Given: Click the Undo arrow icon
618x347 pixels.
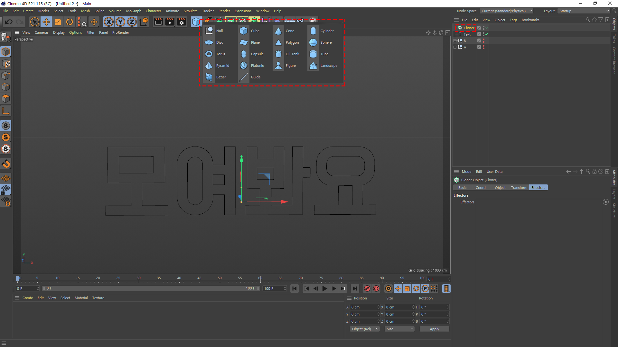Looking at the screenshot, I should 9,22.
